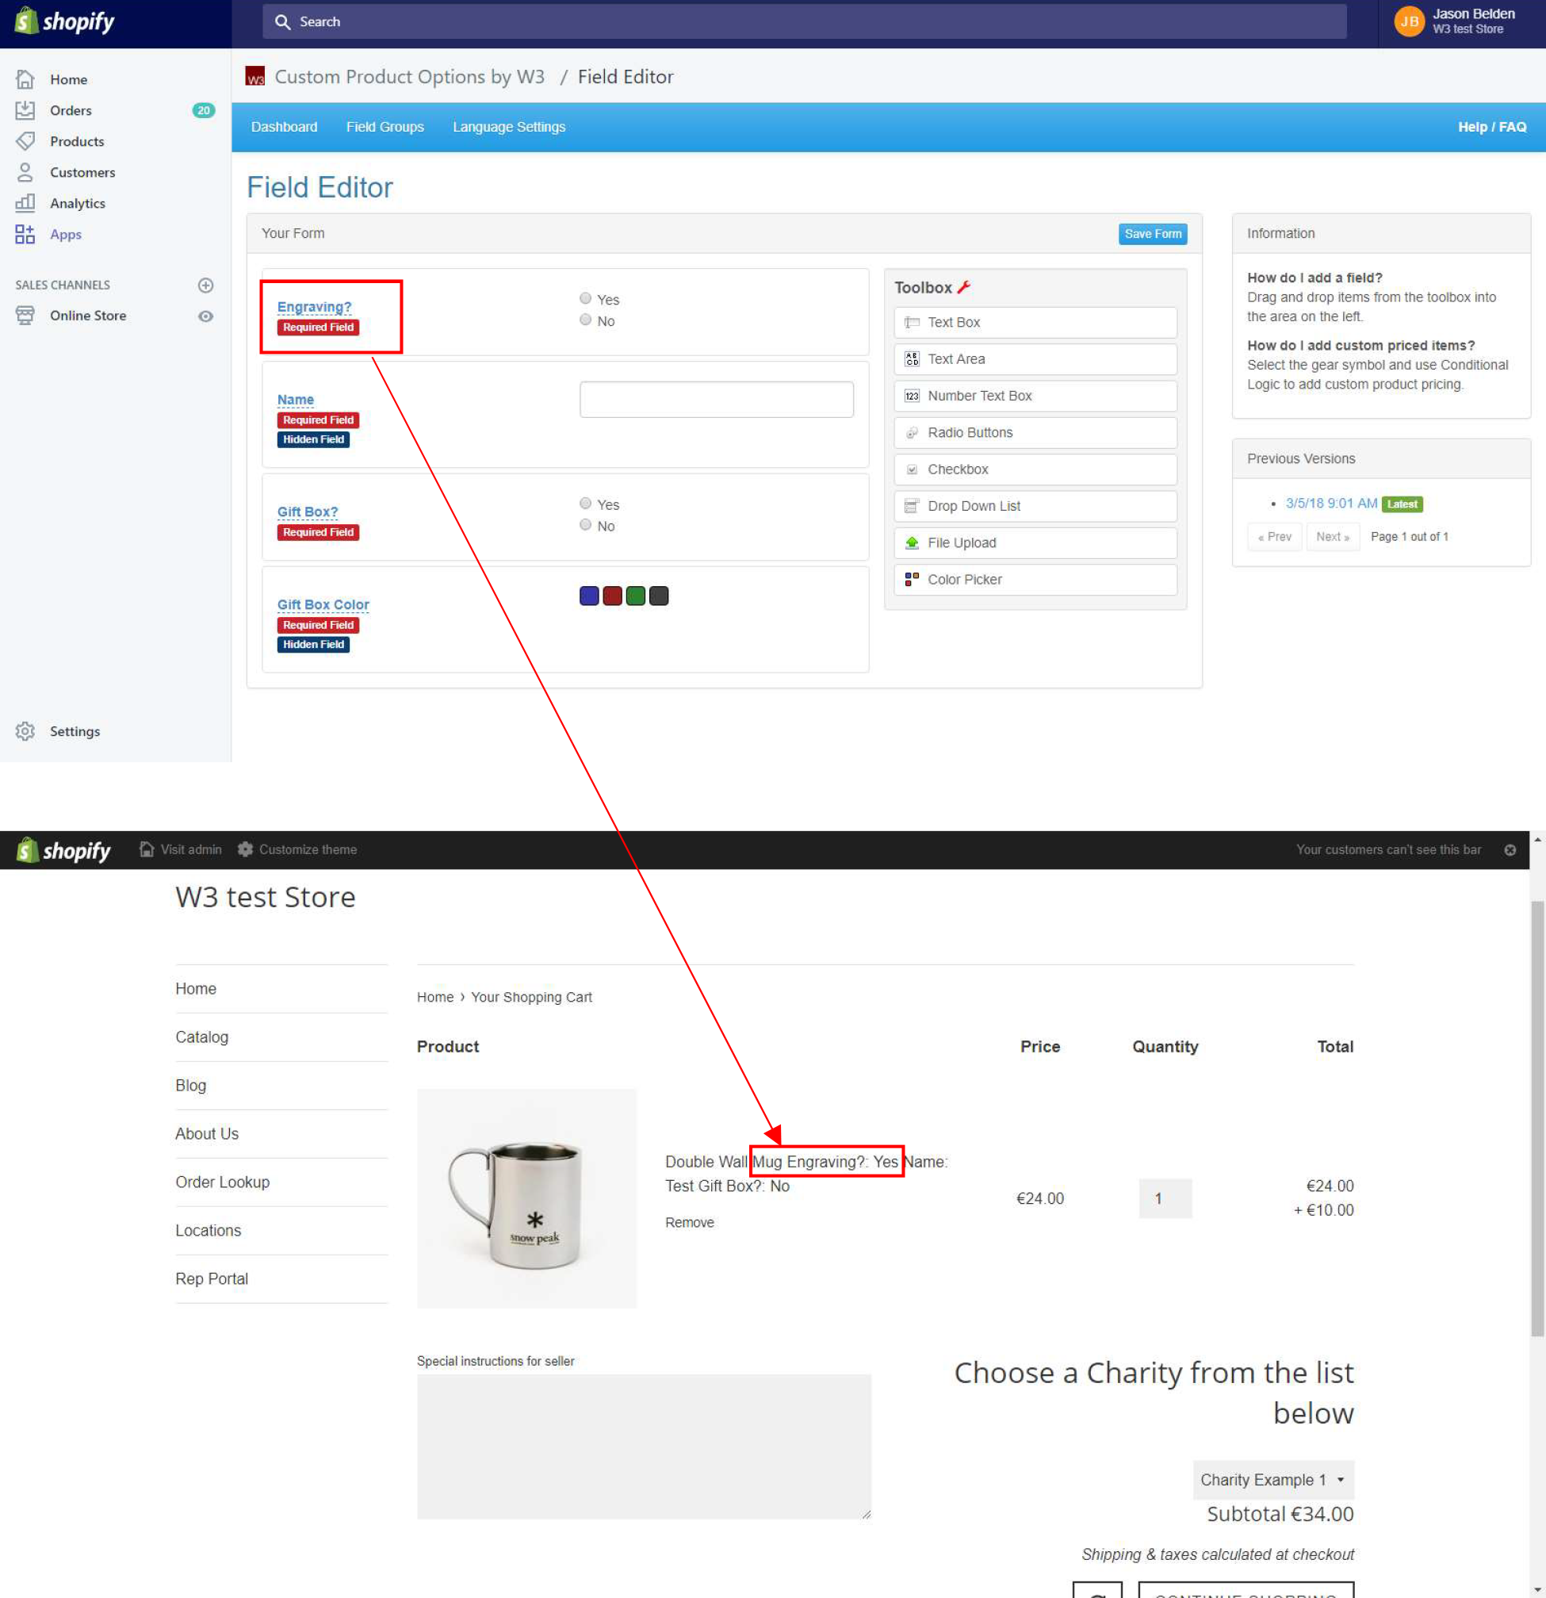Viewport: 1546px width, 1598px height.
Task: Open the Dashboard tab
Action: tap(285, 127)
